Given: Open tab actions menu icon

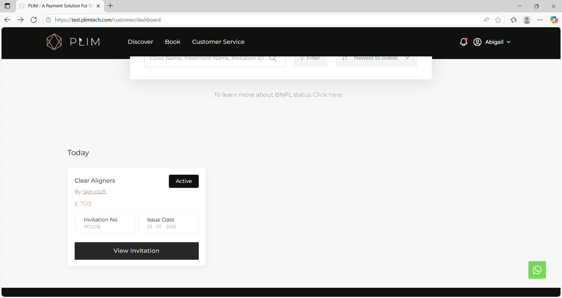Looking at the screenshot, I should tap(7, 6).
